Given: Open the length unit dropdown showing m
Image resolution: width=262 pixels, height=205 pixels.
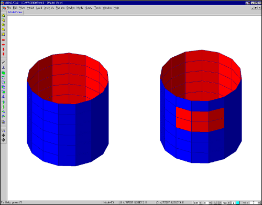Looking at the screenshot, I should pos(207,203).
